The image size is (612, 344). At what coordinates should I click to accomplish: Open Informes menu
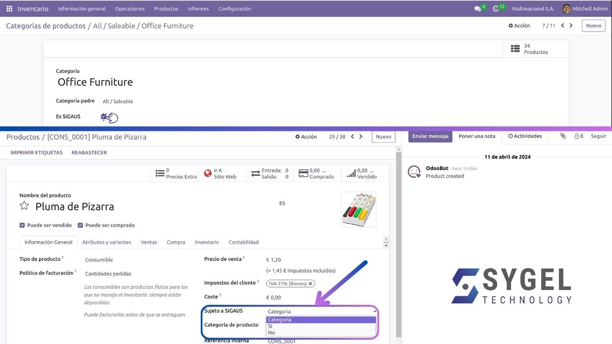pyautogui.click(x=198, y=9)
